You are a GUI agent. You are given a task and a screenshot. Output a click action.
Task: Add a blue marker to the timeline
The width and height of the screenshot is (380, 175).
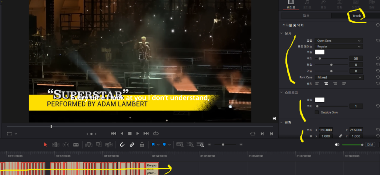tap(164, 145)
